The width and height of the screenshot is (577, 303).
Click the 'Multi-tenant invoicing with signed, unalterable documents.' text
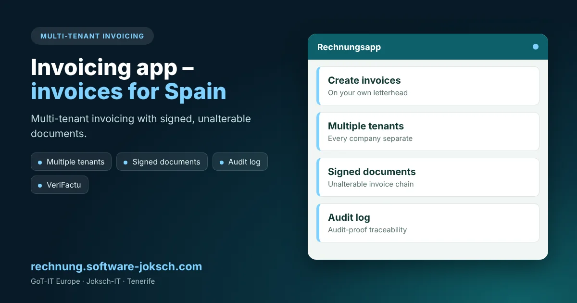(141, 126)
